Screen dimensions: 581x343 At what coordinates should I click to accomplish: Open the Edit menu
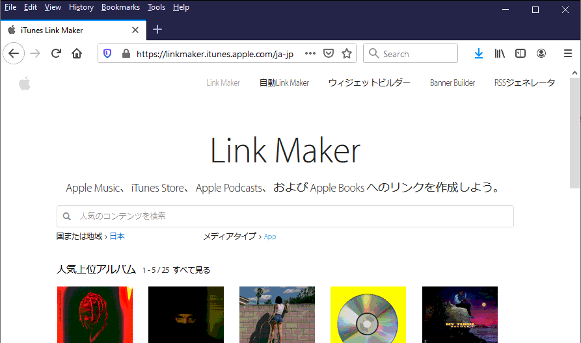[x=31, y=7]
